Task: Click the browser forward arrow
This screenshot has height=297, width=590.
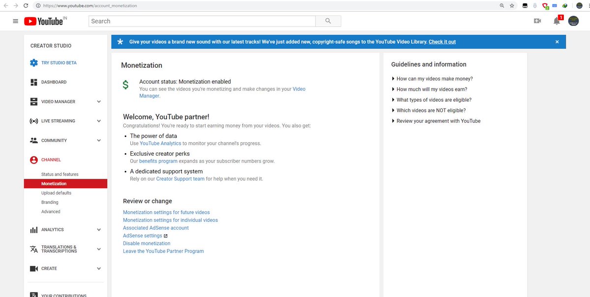Action: coord(16,6)
